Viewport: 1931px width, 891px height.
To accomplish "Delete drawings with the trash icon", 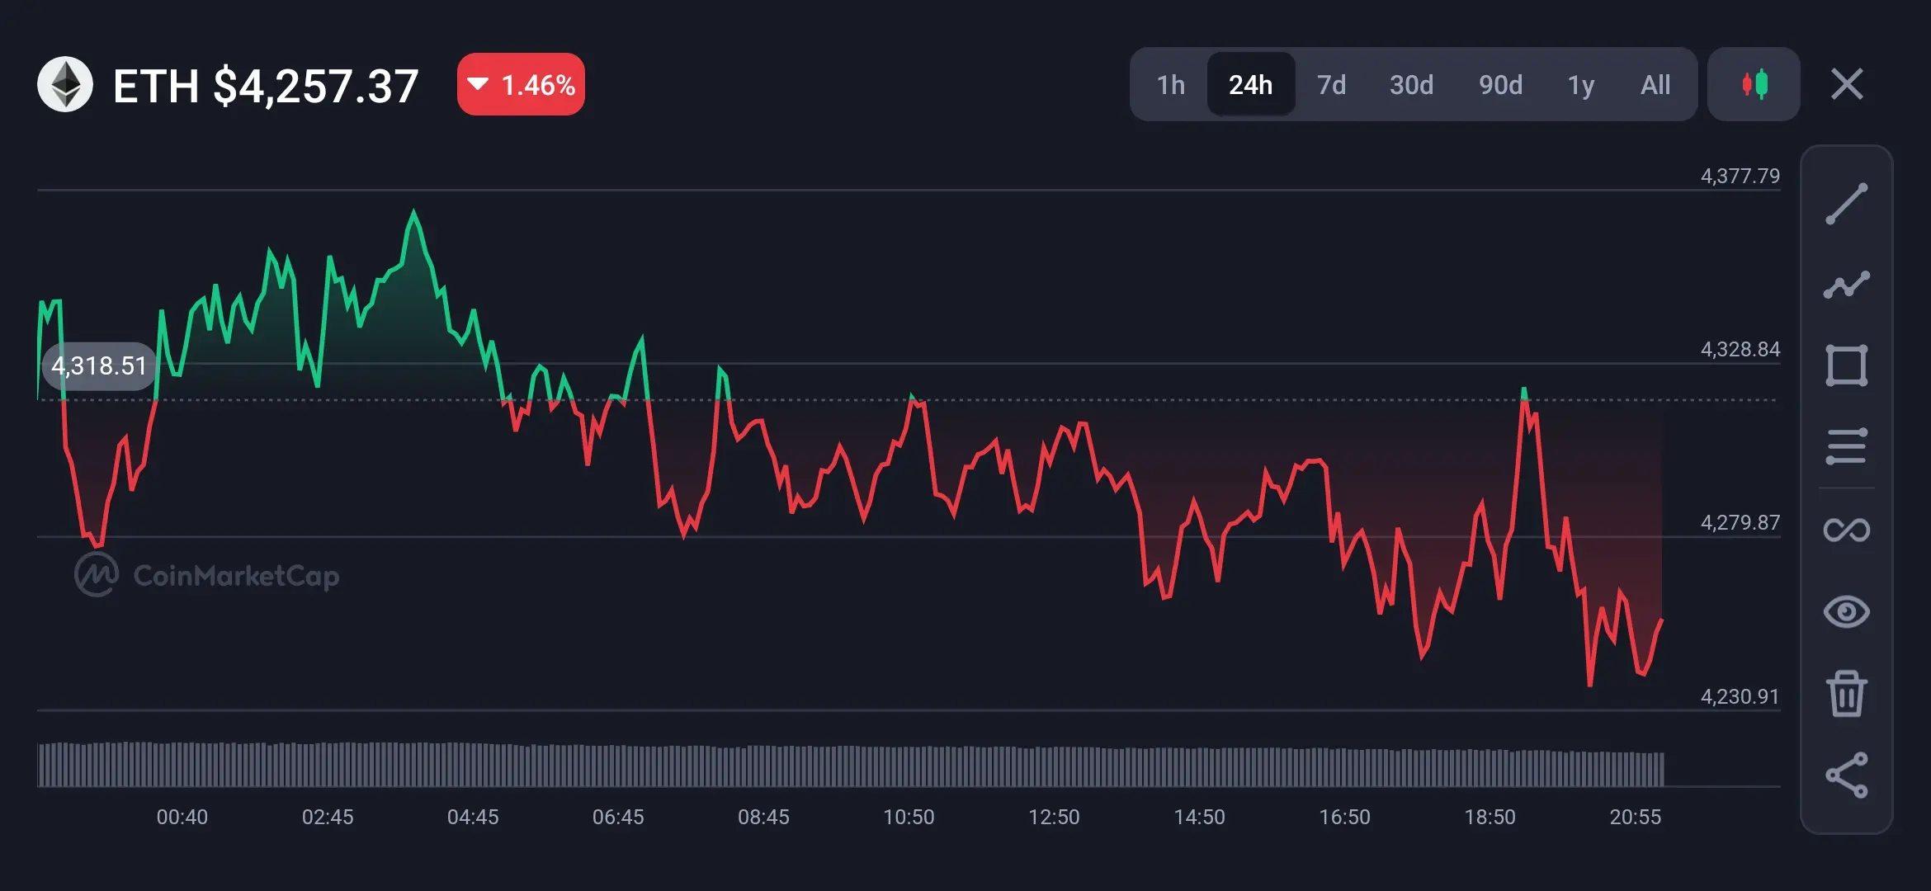I will pos(1846,693).
